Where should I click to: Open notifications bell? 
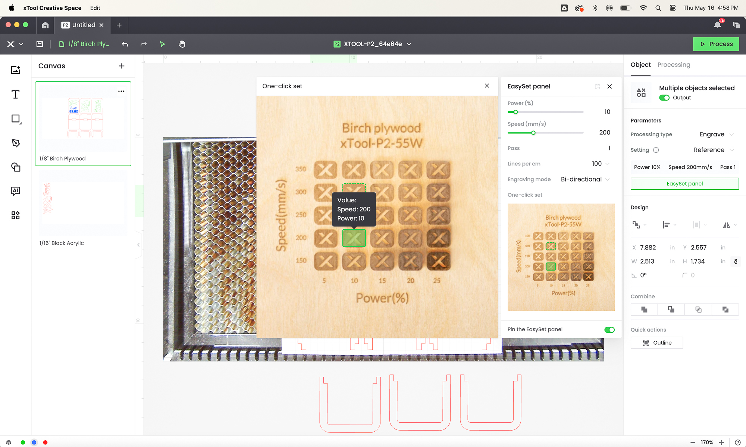coord(717,25)
